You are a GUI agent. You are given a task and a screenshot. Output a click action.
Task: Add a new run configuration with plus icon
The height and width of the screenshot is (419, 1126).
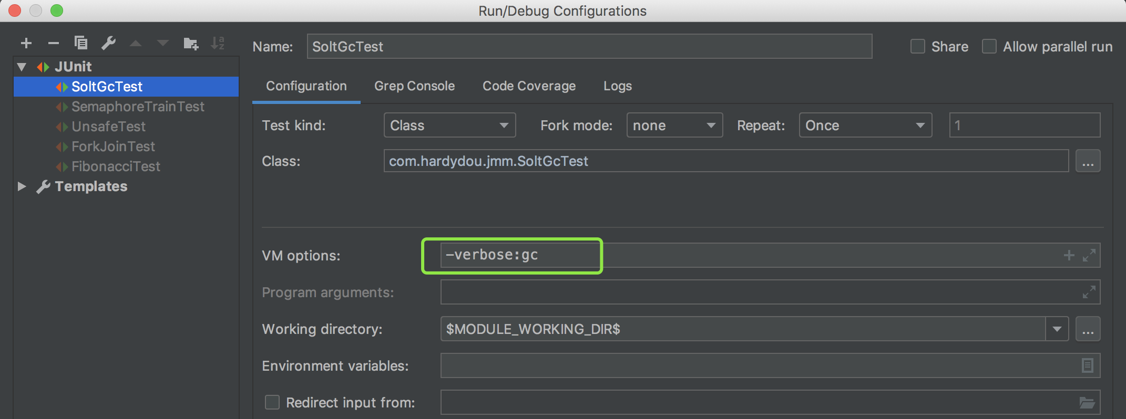[x=26, y=43]
